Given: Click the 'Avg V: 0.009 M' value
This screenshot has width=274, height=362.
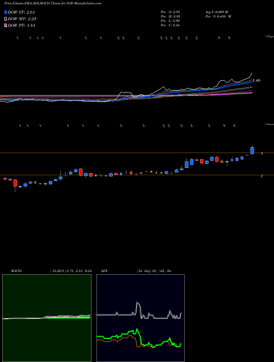Looking at the screenshot, I should [x=217, y=12].
